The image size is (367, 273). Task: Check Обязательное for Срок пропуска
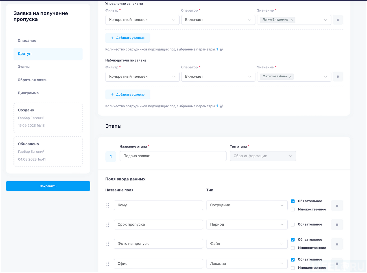[293, 224]
